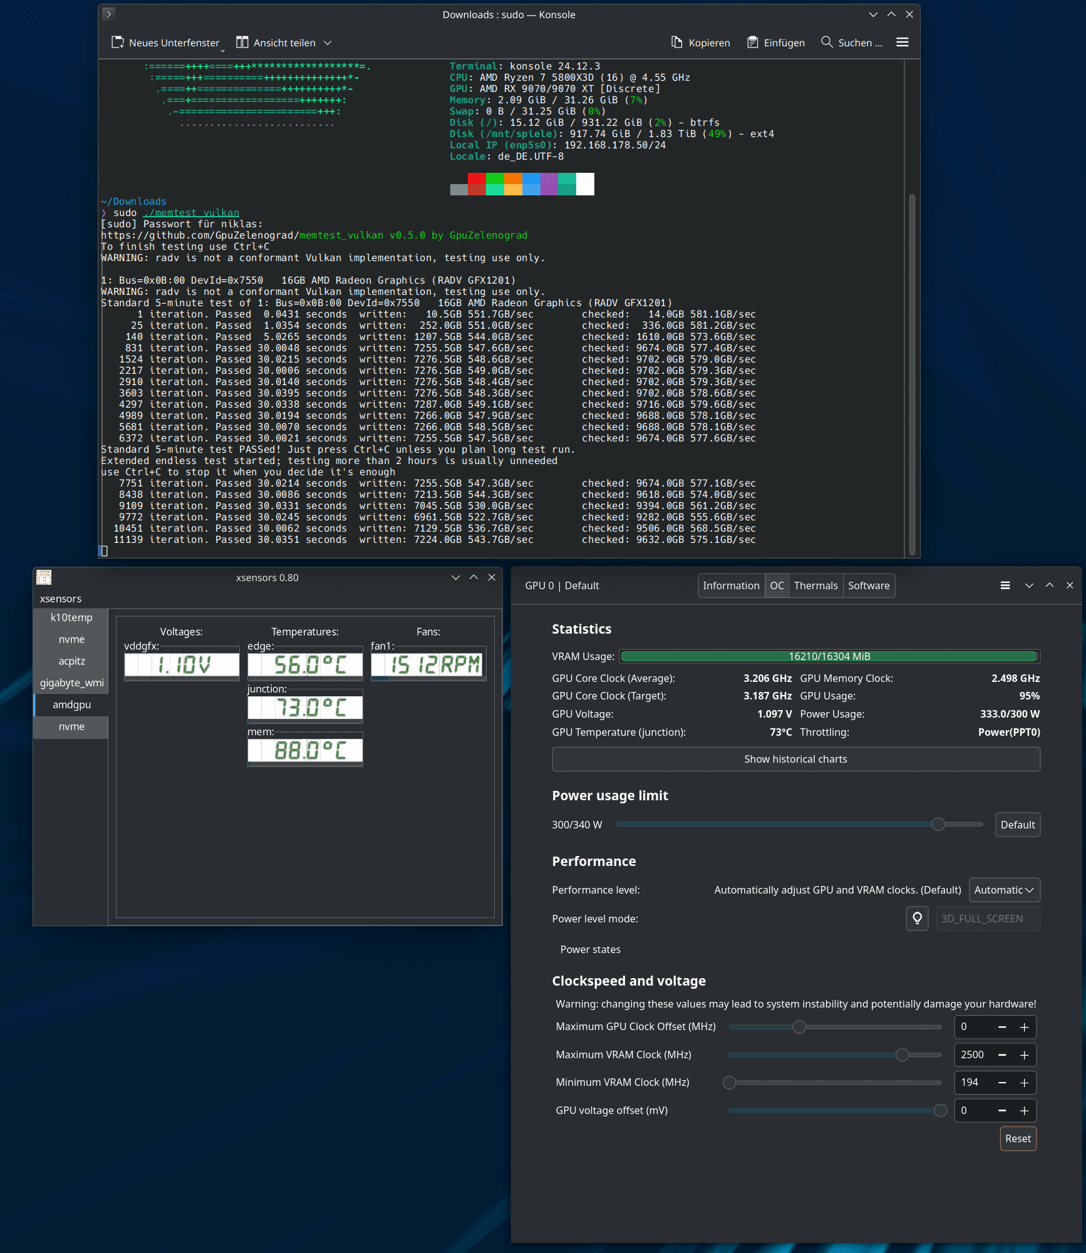Close the xsensors window
The width and height of the screenshot is (1086, 1253).
pyautogui.click(x=492, y=577)
